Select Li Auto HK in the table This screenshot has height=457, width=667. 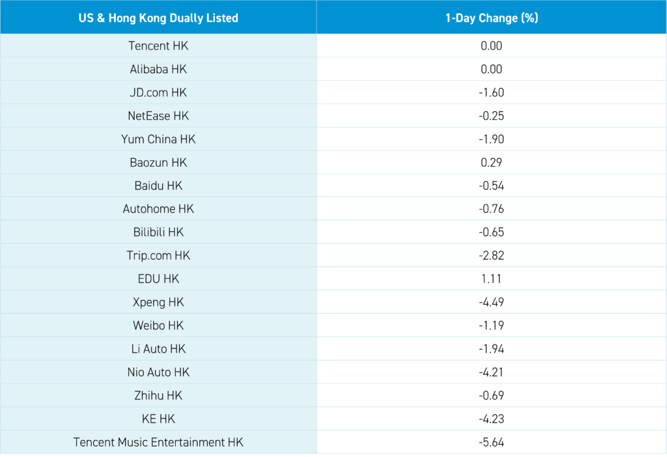pyautogui.click(x=158, y=349)
